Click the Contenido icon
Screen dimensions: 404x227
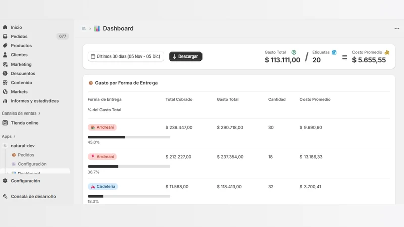[5, 83]
